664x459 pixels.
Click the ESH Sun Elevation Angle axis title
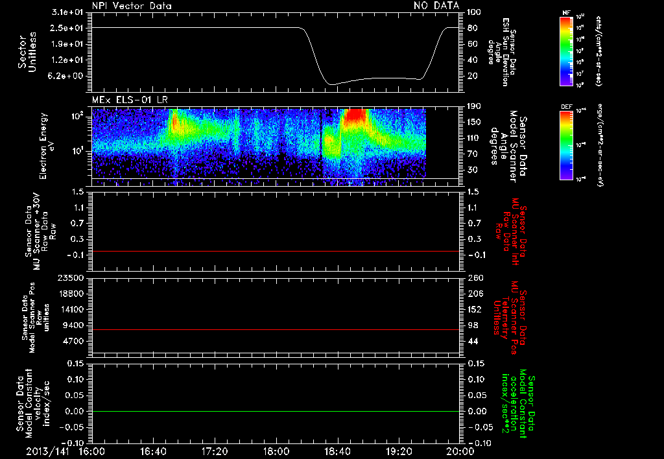[x=502, y=52]
